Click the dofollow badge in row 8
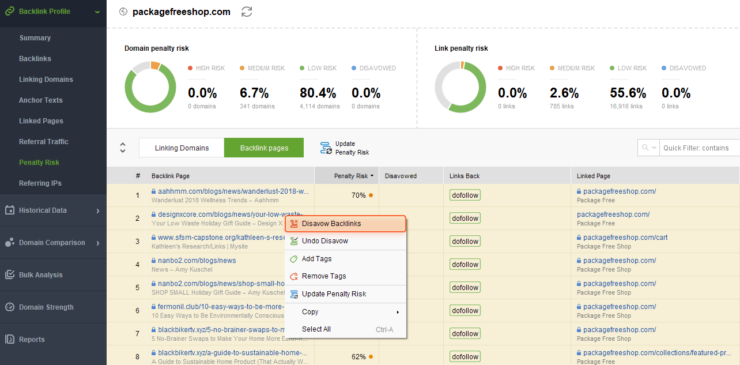This screenshot has width=740, height=365. [x=465, y=357]
